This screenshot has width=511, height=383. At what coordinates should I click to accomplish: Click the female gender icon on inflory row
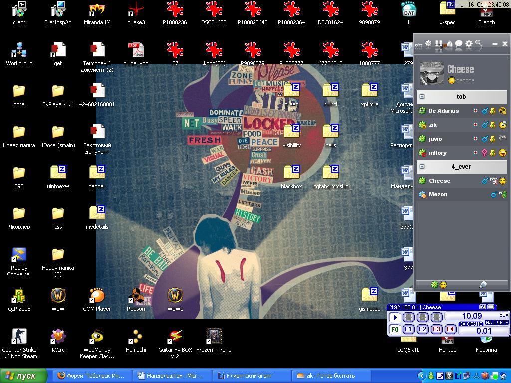pyautogui.click(x=485, y=153)
